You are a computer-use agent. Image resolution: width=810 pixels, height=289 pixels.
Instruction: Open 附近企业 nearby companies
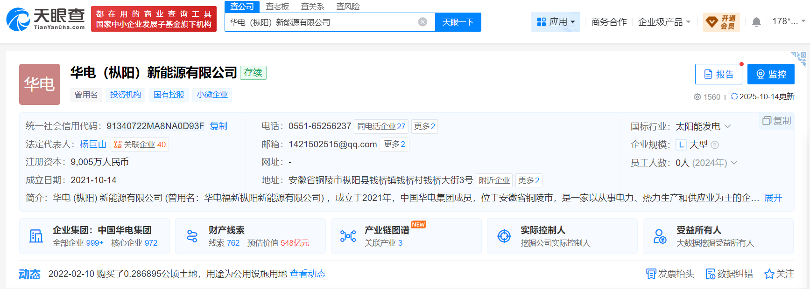[494, 180]
